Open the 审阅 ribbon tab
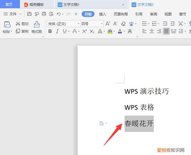This screenshot has width=191, height=155. click(x=153, y=14)
